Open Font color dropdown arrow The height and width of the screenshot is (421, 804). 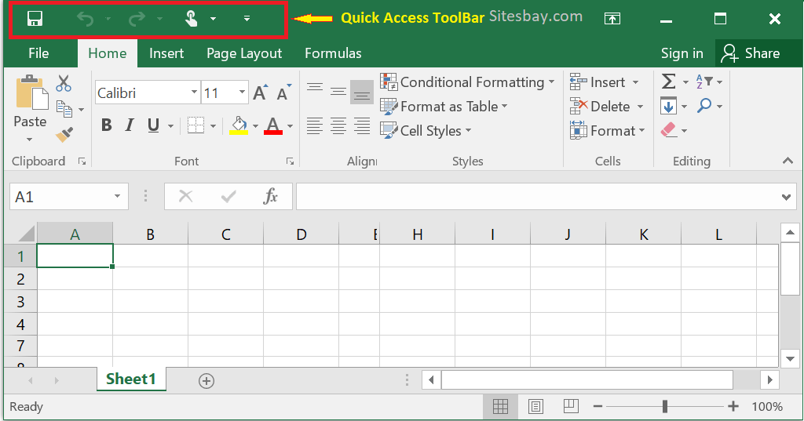pyautogui.click(x=291, y=126)
